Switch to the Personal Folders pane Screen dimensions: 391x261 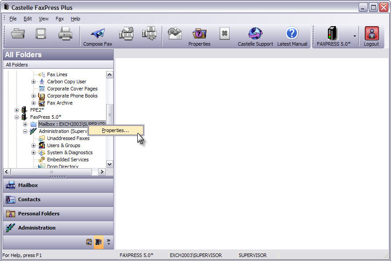point(58,214)
